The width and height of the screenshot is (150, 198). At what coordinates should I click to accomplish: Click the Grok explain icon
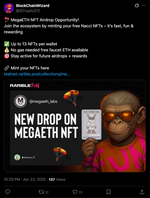(x=137, y=6)
